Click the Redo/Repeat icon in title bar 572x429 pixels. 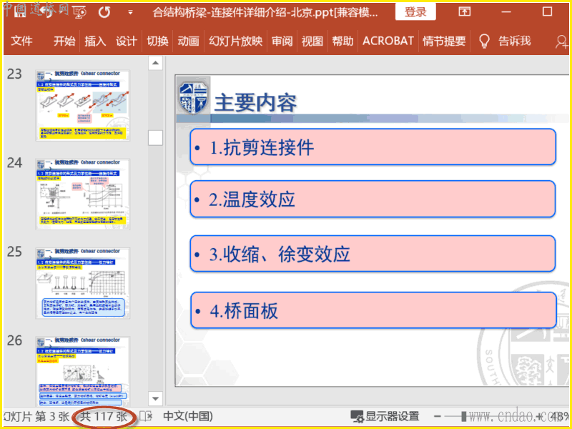click(x=104, y=12)
